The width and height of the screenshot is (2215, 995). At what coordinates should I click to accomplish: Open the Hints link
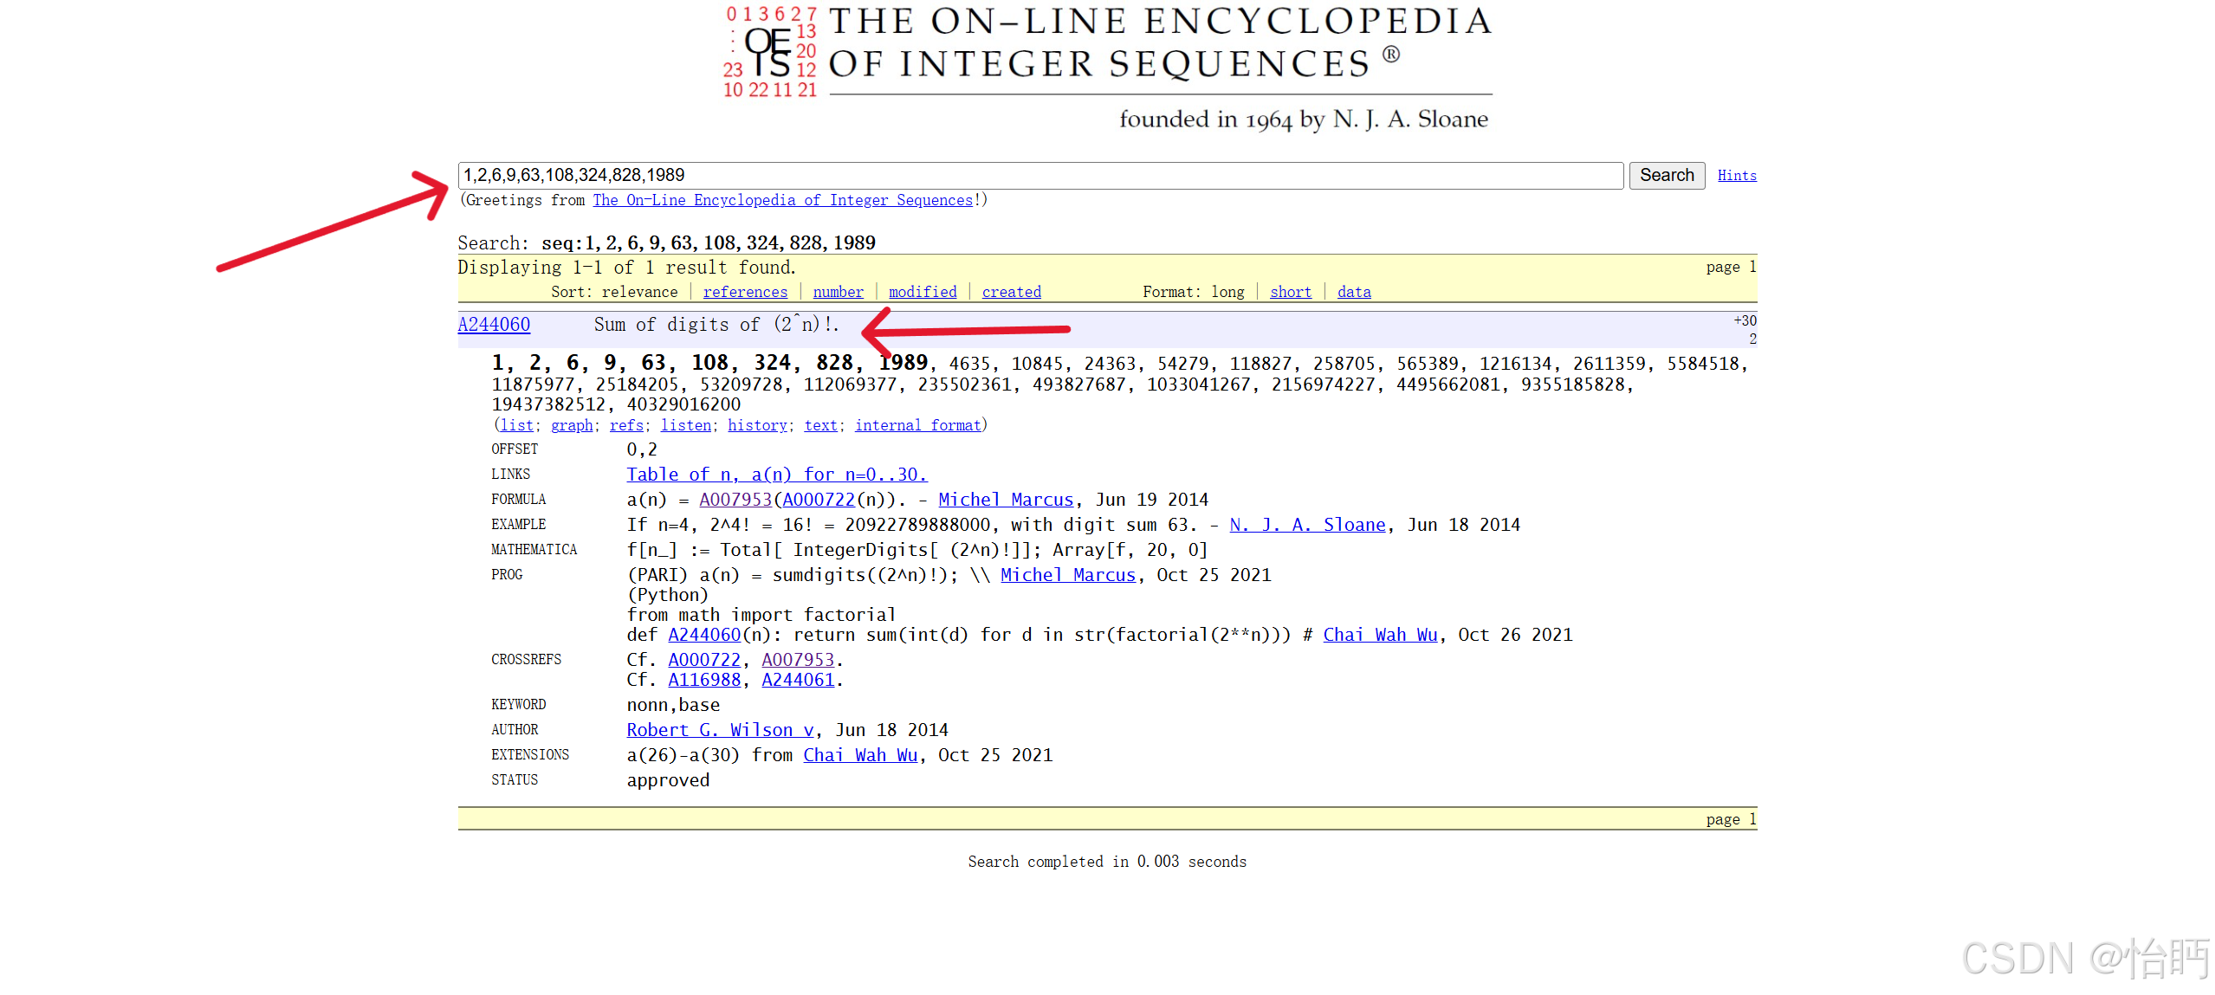[1736, 176]
